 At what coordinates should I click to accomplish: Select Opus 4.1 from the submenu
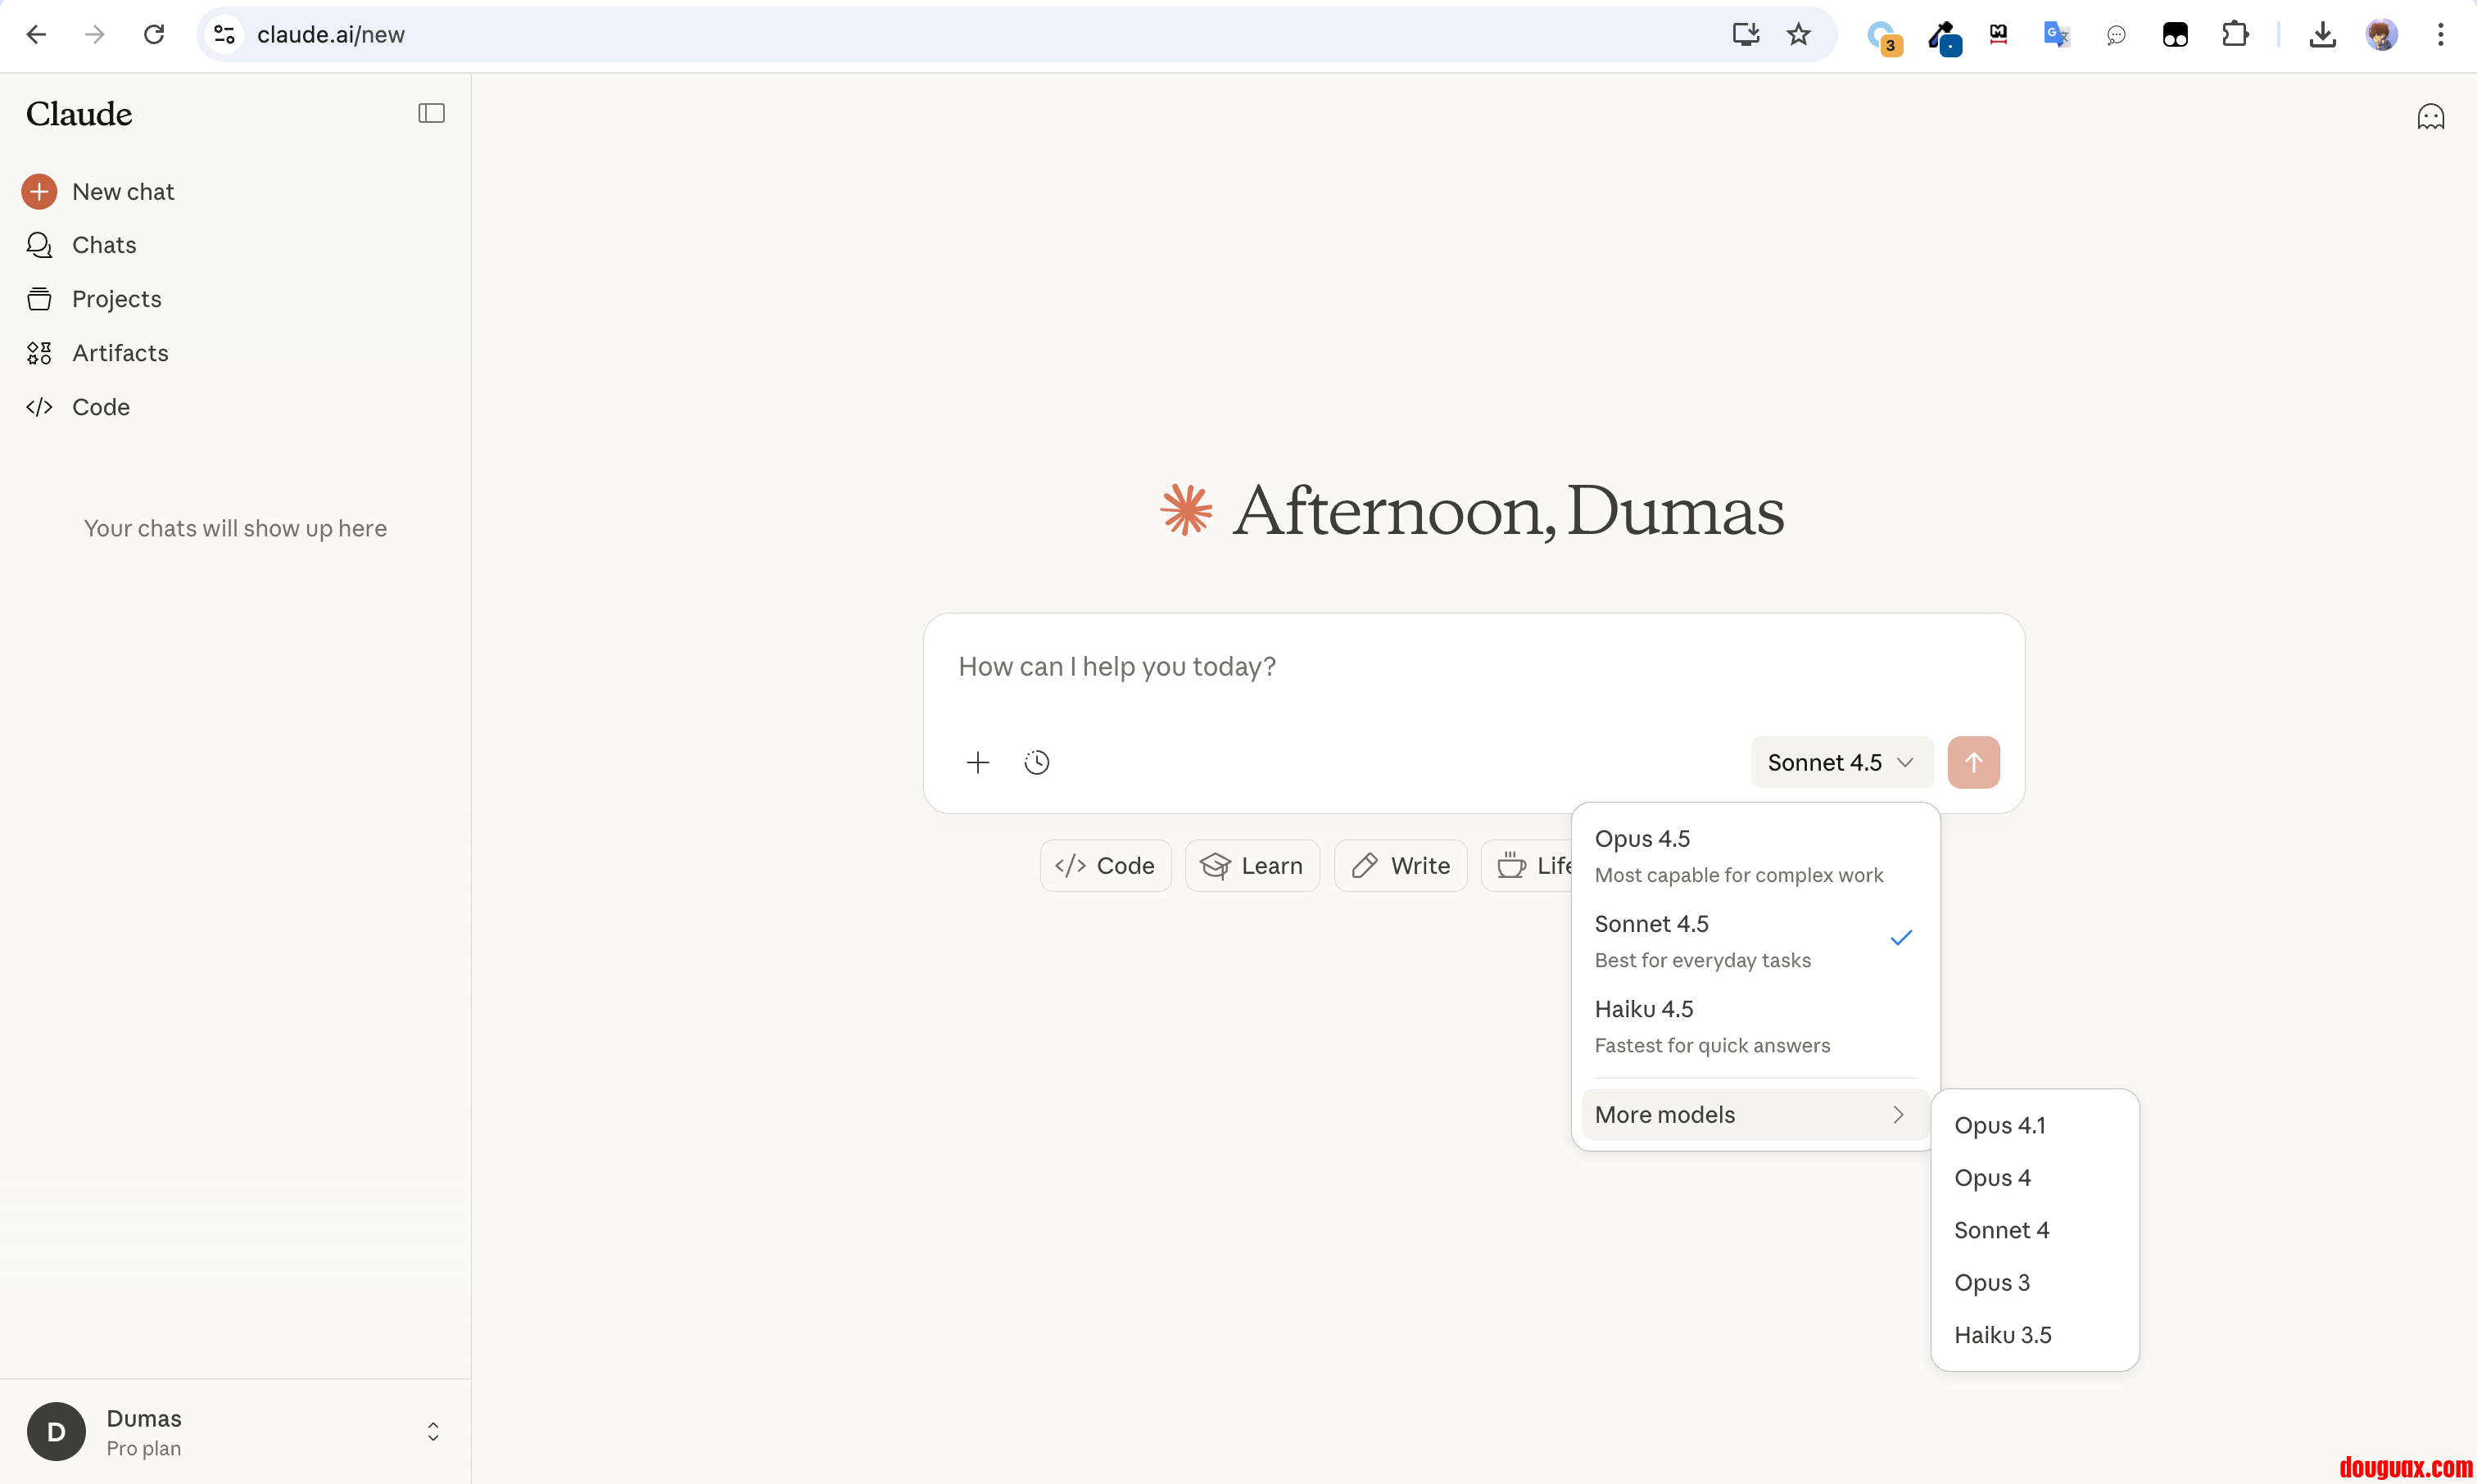2000,1125
